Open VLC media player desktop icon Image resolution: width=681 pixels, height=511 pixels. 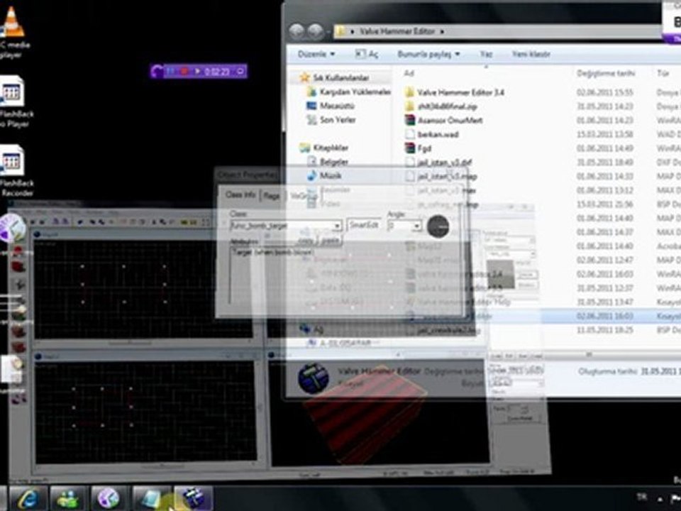pos(12,31)
